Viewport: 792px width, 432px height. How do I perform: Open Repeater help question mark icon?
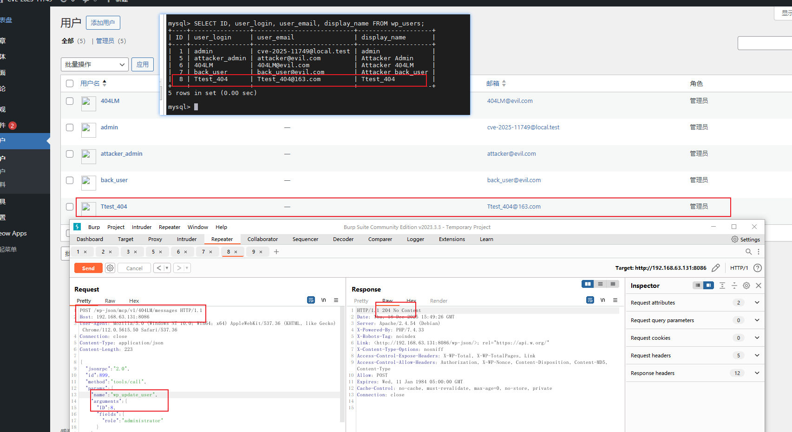pos(758,268)
